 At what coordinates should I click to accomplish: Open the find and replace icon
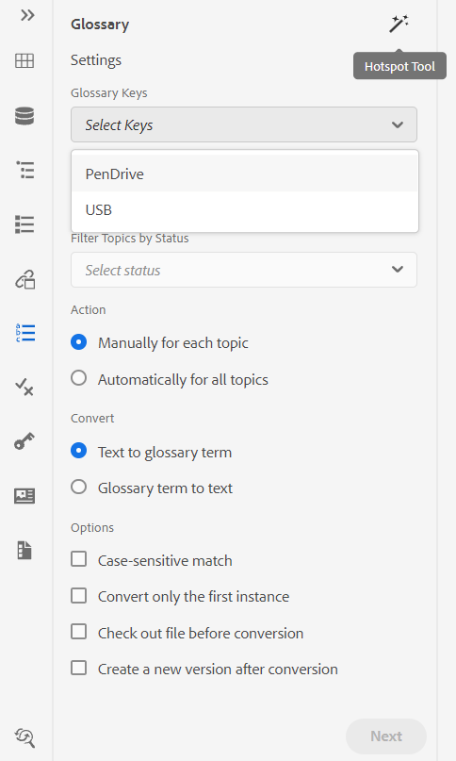24,737
